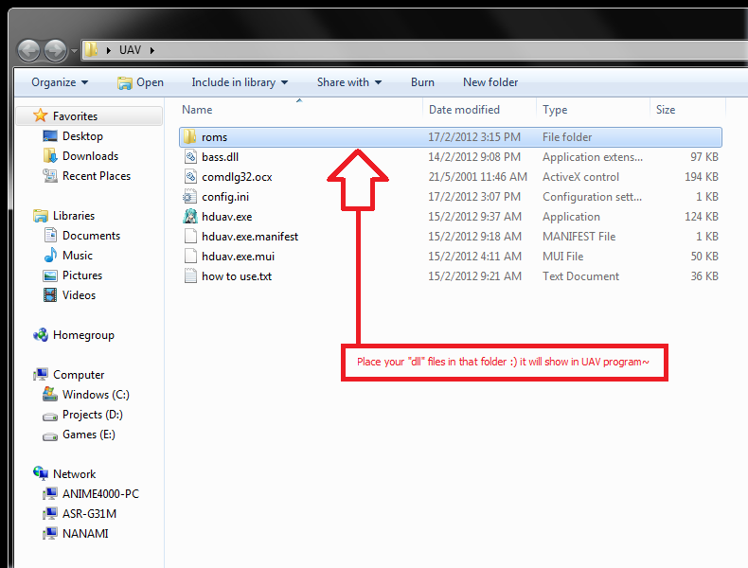Click the back navigation arrow button
This screenshot has width=748, height=568.
coord(29,50)
